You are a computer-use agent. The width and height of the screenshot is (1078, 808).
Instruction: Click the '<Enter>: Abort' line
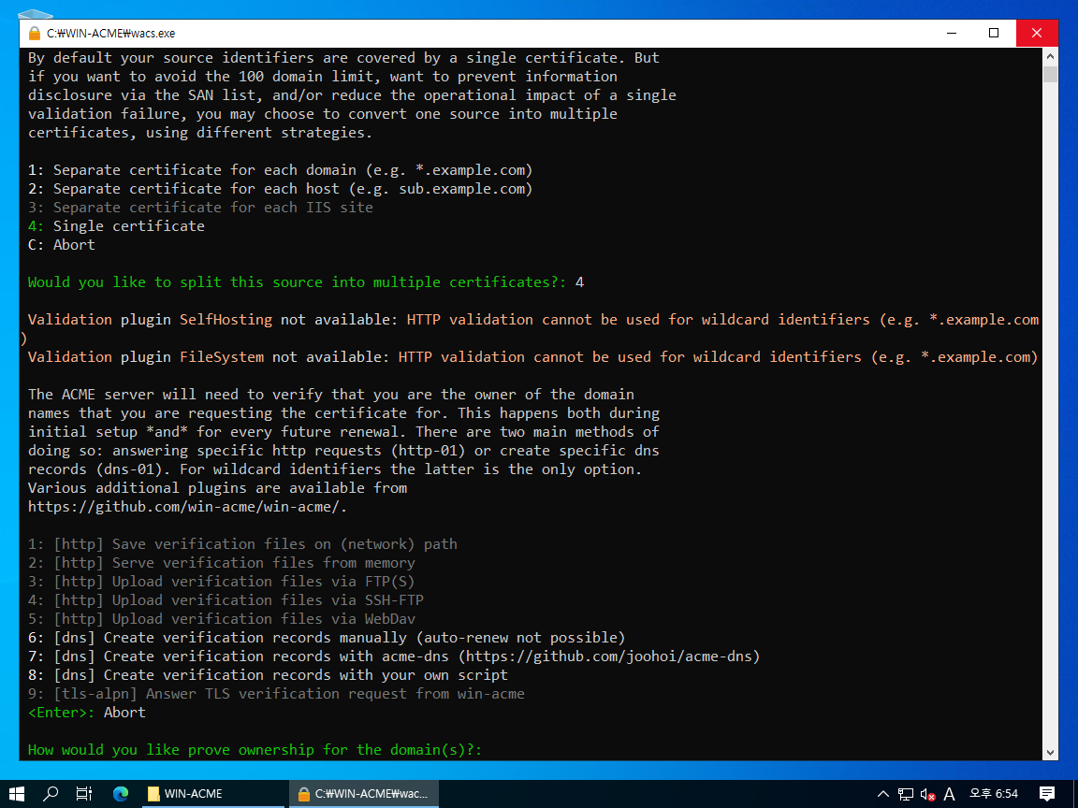click(87, 712)
